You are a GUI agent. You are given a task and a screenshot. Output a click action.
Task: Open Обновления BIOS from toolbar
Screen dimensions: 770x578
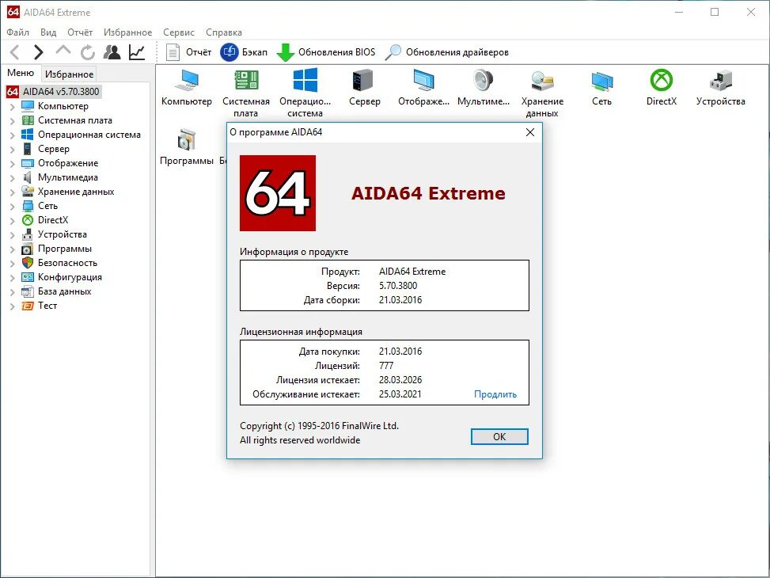(326, 52)
